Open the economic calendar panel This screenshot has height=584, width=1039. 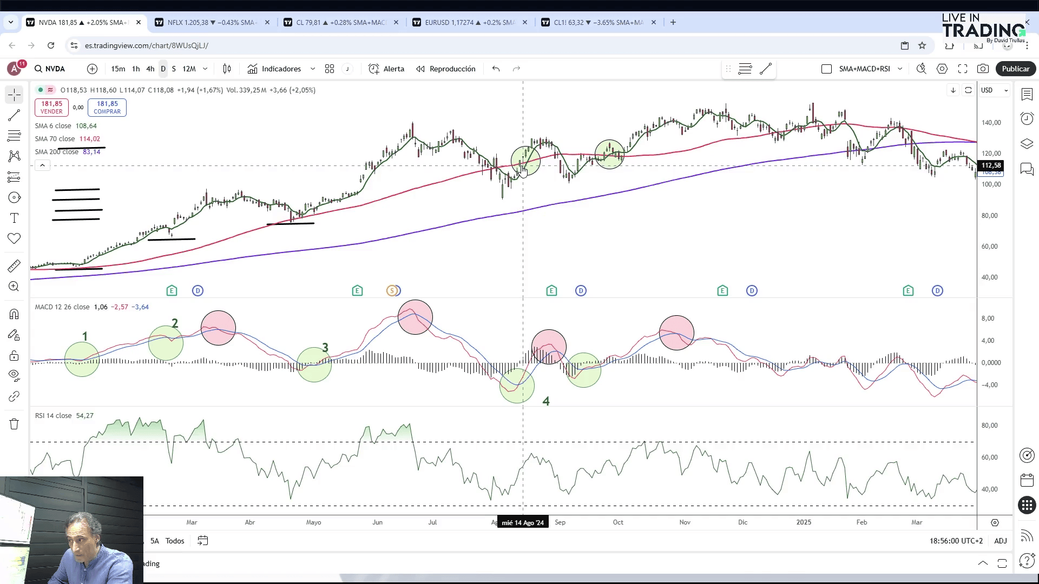coord(1027,480)
